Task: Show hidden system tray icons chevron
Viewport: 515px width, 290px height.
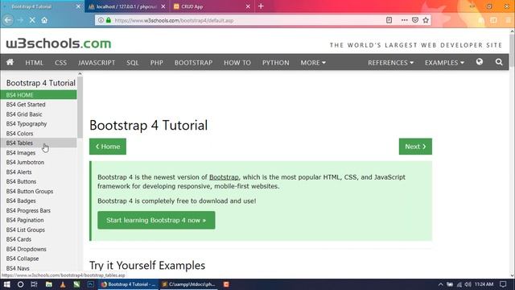Action: 440,284
